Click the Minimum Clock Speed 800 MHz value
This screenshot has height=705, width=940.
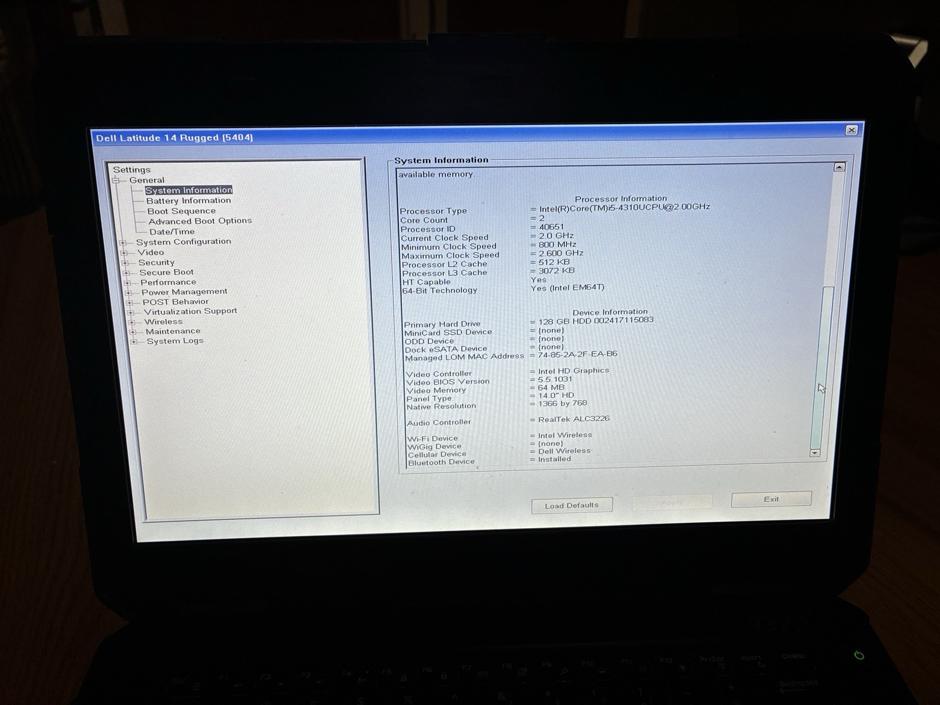tap(558, 244)
